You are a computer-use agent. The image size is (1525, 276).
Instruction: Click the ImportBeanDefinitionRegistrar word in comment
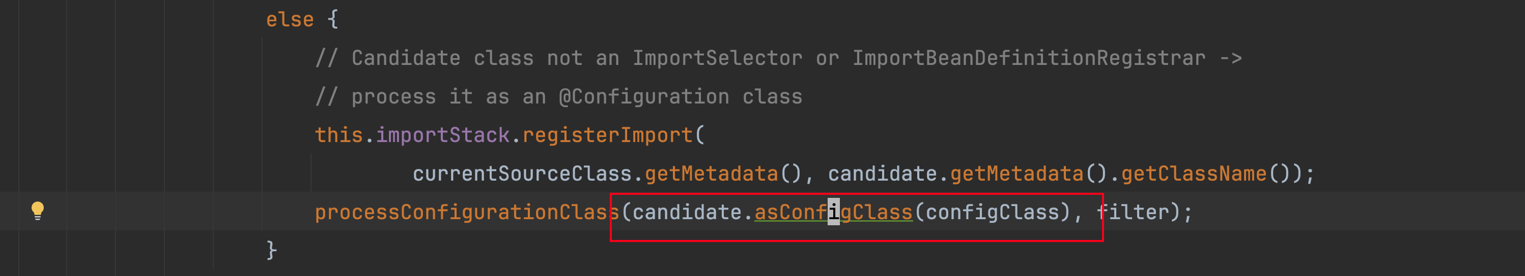pyautogui.click(x=1029, y=58)
